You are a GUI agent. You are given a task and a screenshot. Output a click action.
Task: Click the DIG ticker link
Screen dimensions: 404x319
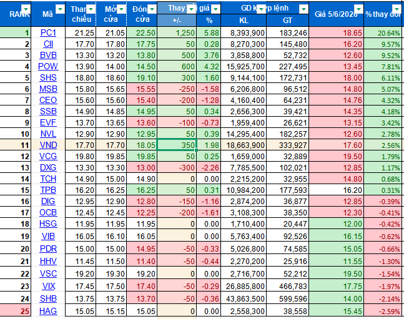click(48, 201)
